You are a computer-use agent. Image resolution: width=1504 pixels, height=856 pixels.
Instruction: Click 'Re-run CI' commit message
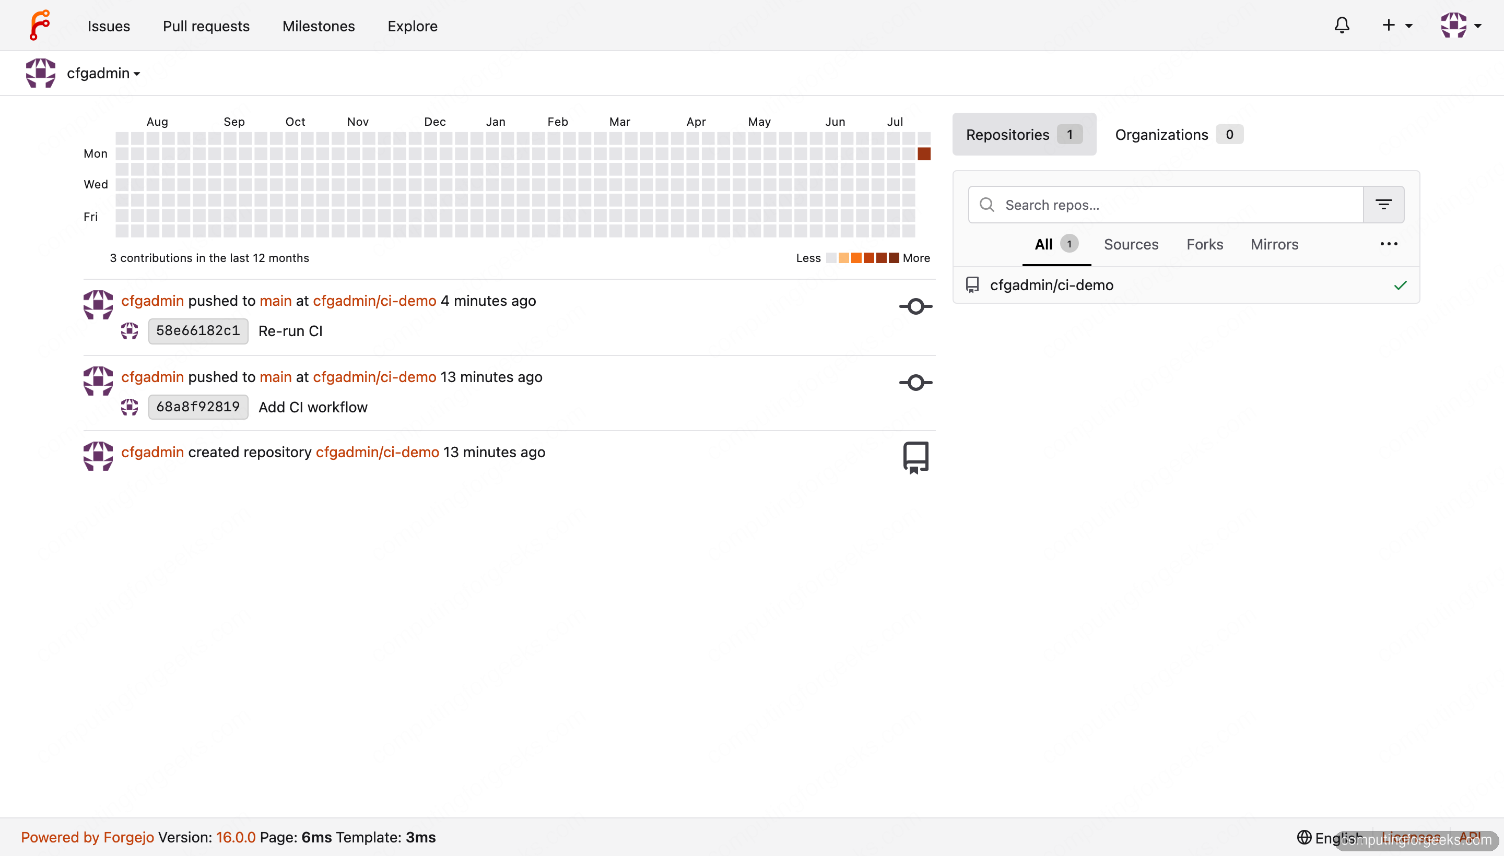click(x=290, y=331)
